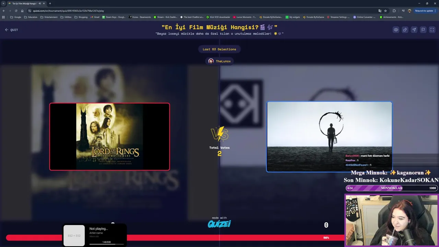This screenshot has width=439, height=247.
Task: Close the En İyi Film Müziği tab
Action: pos(44,3)
